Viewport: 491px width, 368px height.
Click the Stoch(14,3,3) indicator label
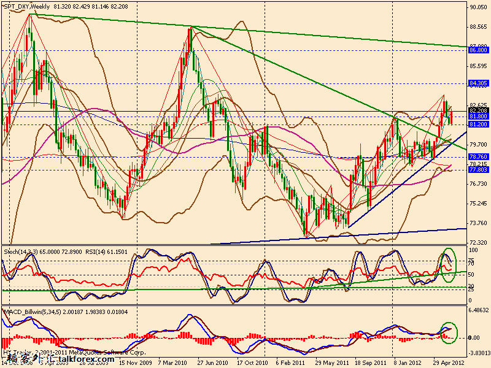click(21, 252)
